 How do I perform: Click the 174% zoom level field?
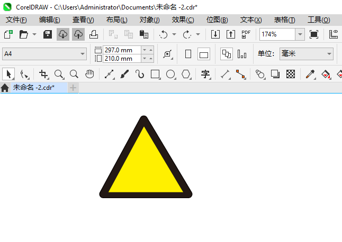pos(277,34)
